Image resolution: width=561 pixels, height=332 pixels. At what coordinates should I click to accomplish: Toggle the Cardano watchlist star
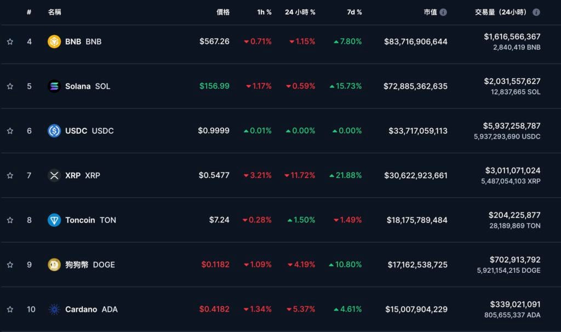point(10,310)
